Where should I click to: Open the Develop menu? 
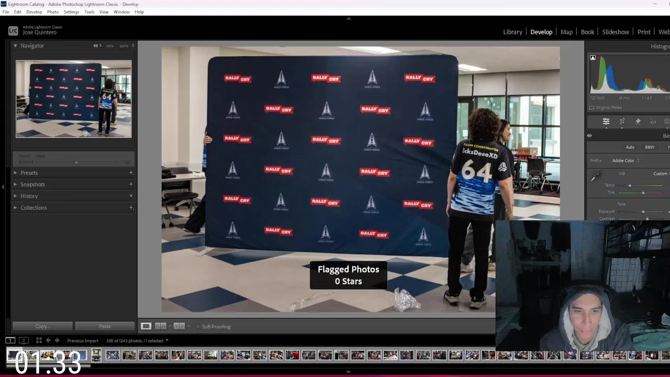point(34,12)
